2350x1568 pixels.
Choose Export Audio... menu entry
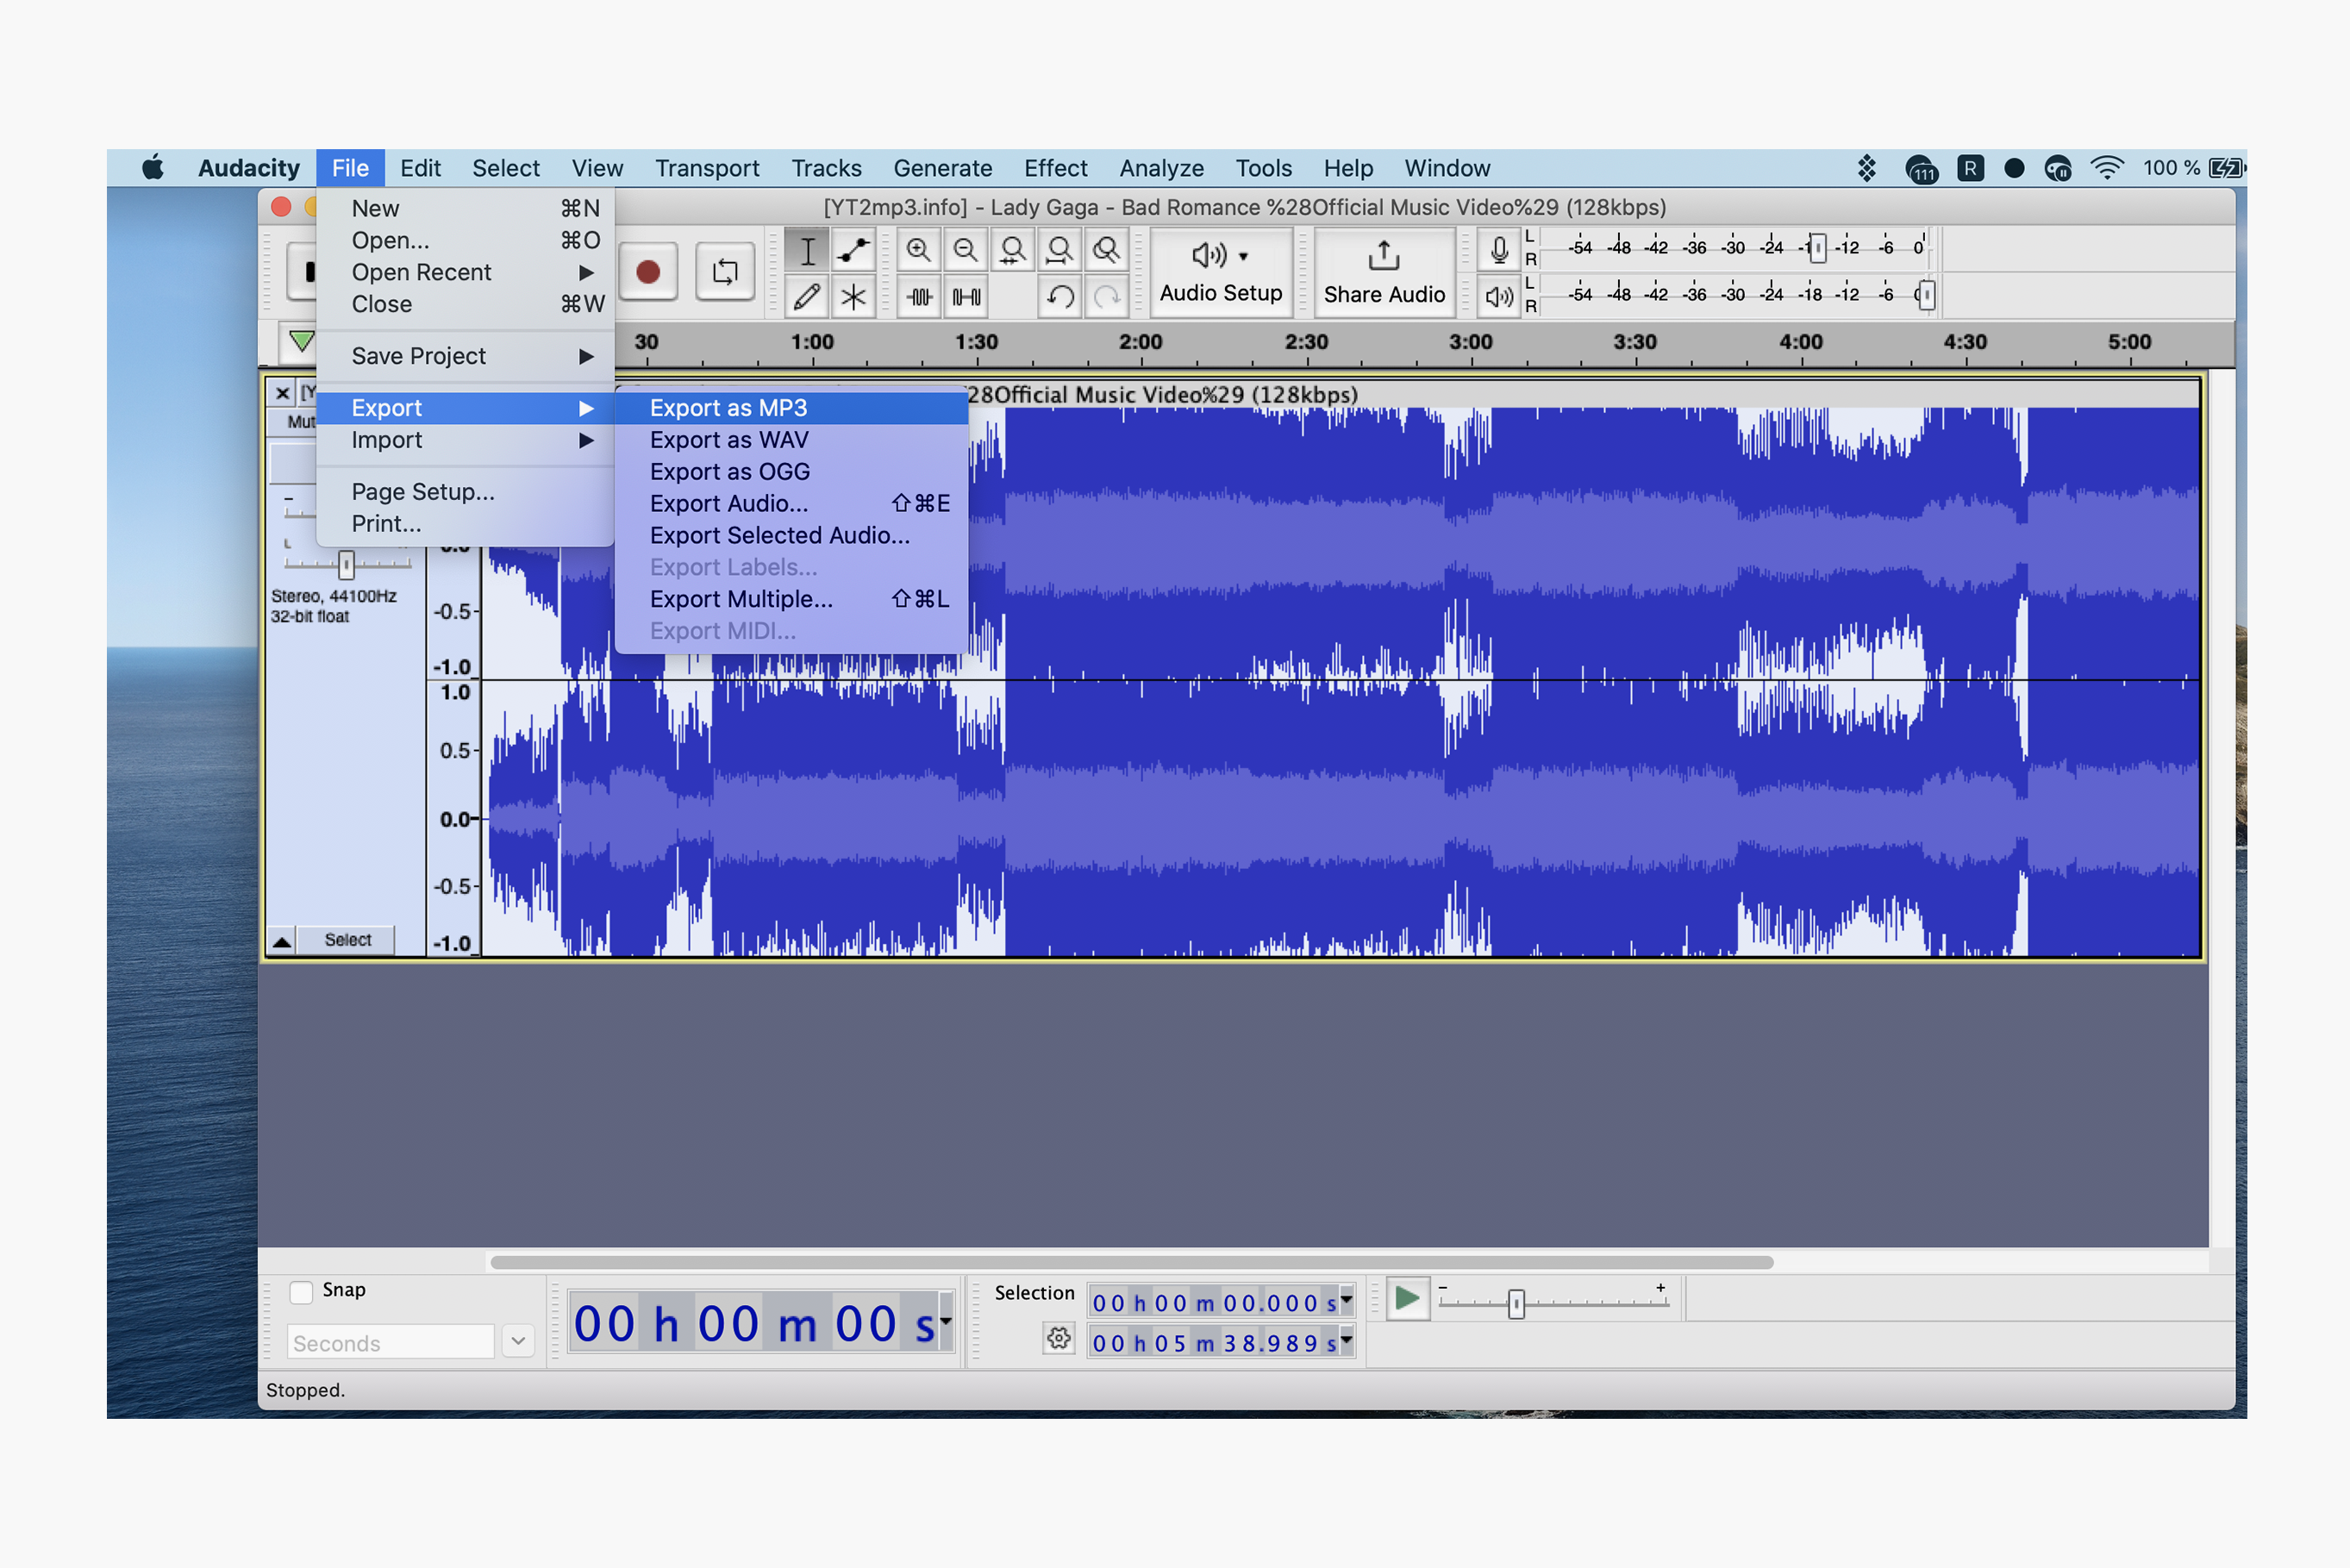(x=791, y=504)
